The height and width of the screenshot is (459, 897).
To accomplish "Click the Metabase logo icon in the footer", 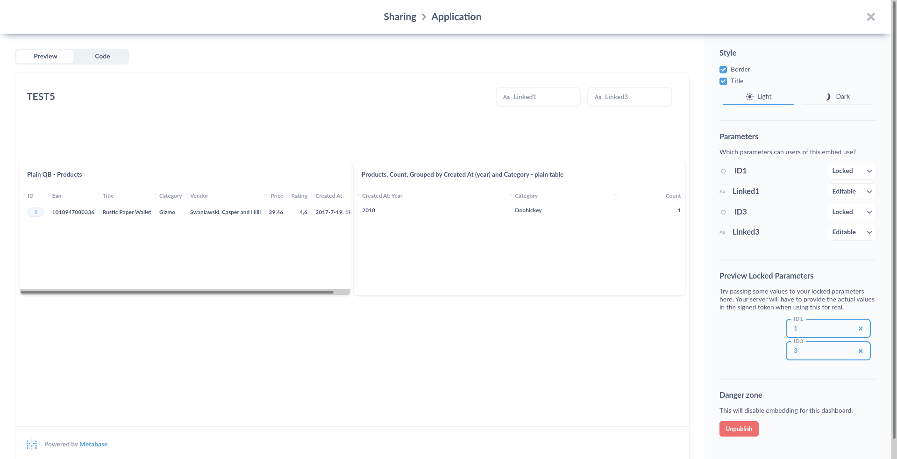I will tap(31, 445).
